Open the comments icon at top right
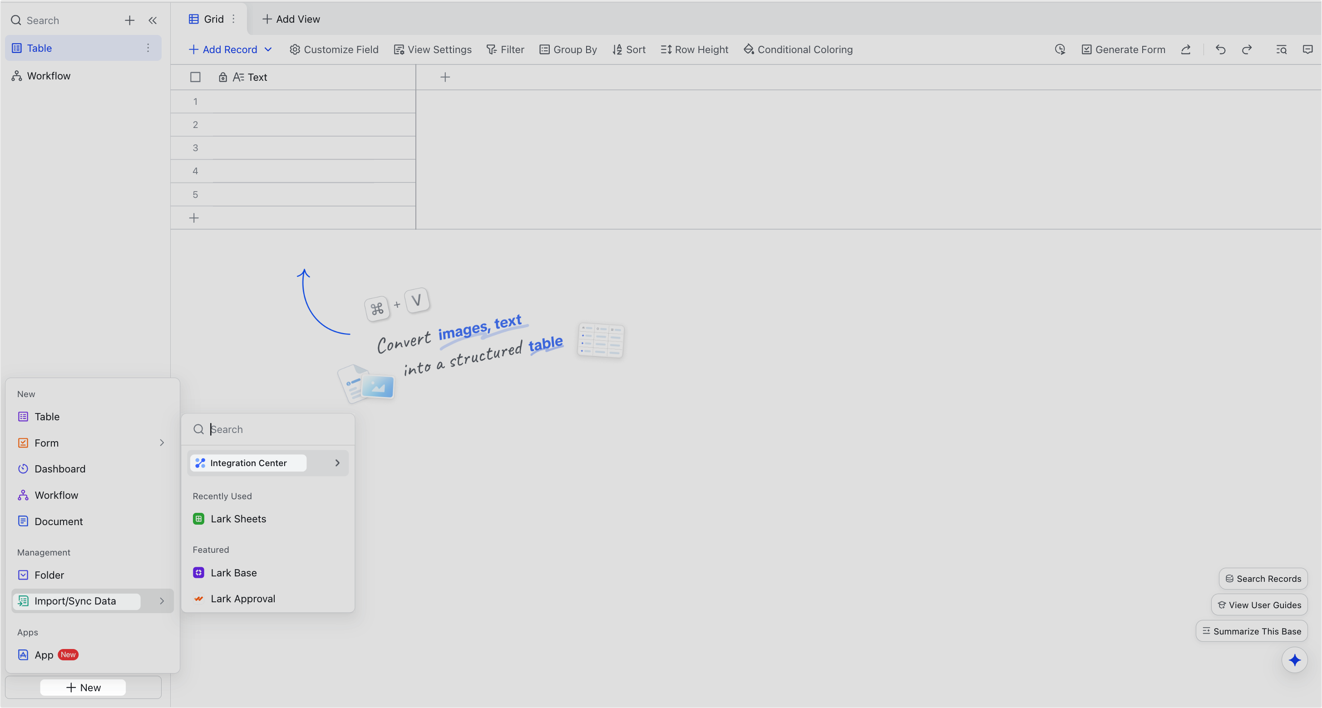This screenshot has height=708, width=1322. 1307,49
